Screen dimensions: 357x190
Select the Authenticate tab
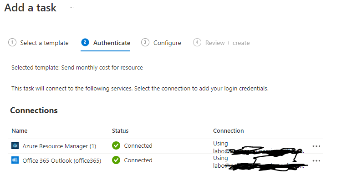[x=112, y=43]
